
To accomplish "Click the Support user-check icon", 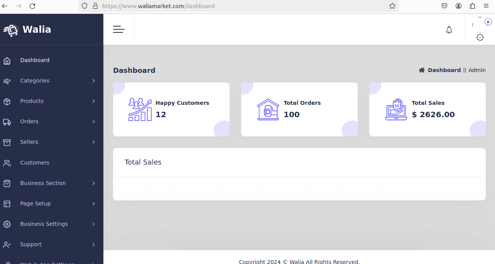I will tap(7, 244).
